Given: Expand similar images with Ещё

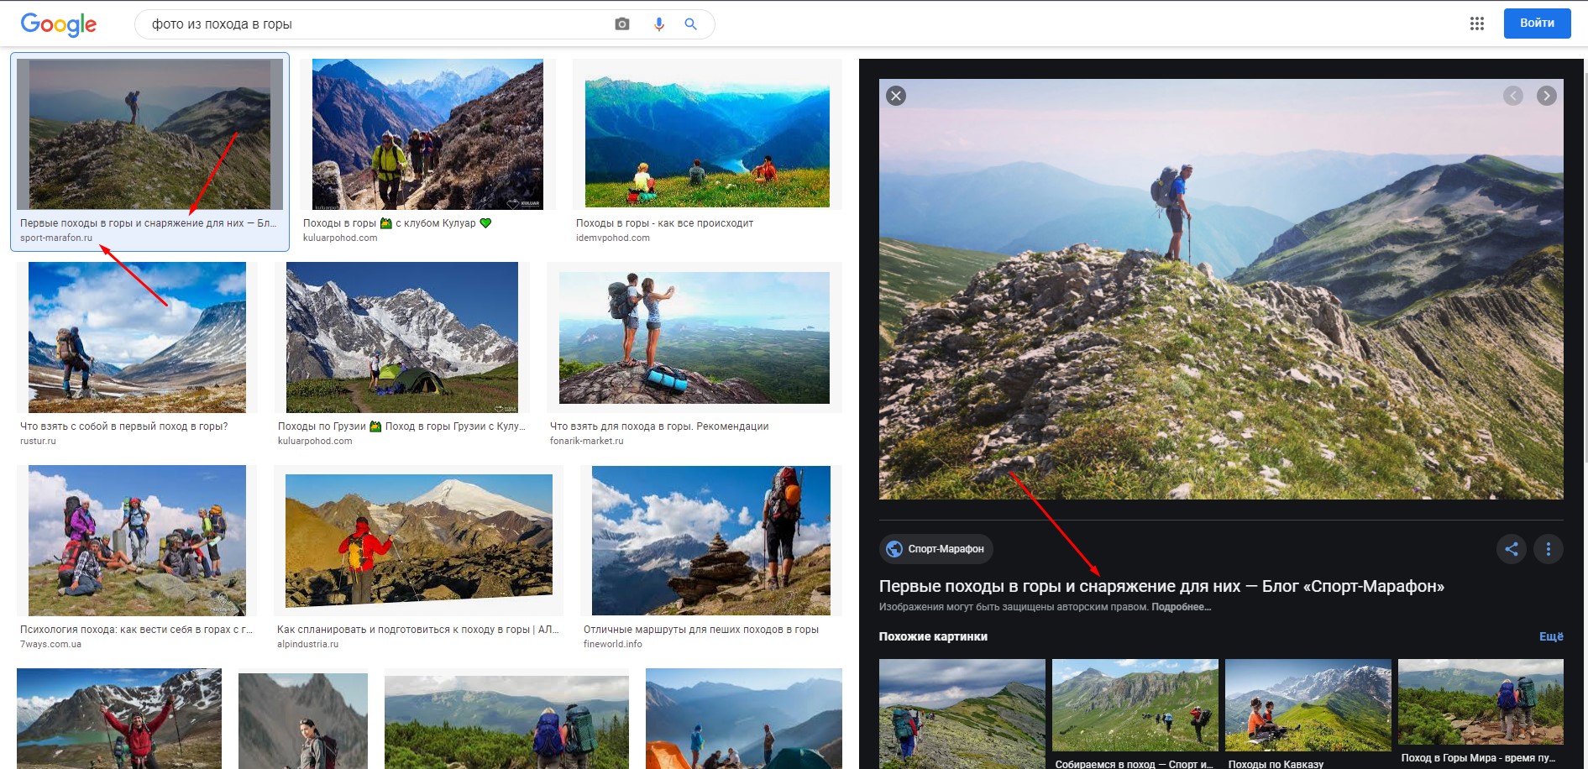Looking at the screenshot, I should click(1550, 636).
